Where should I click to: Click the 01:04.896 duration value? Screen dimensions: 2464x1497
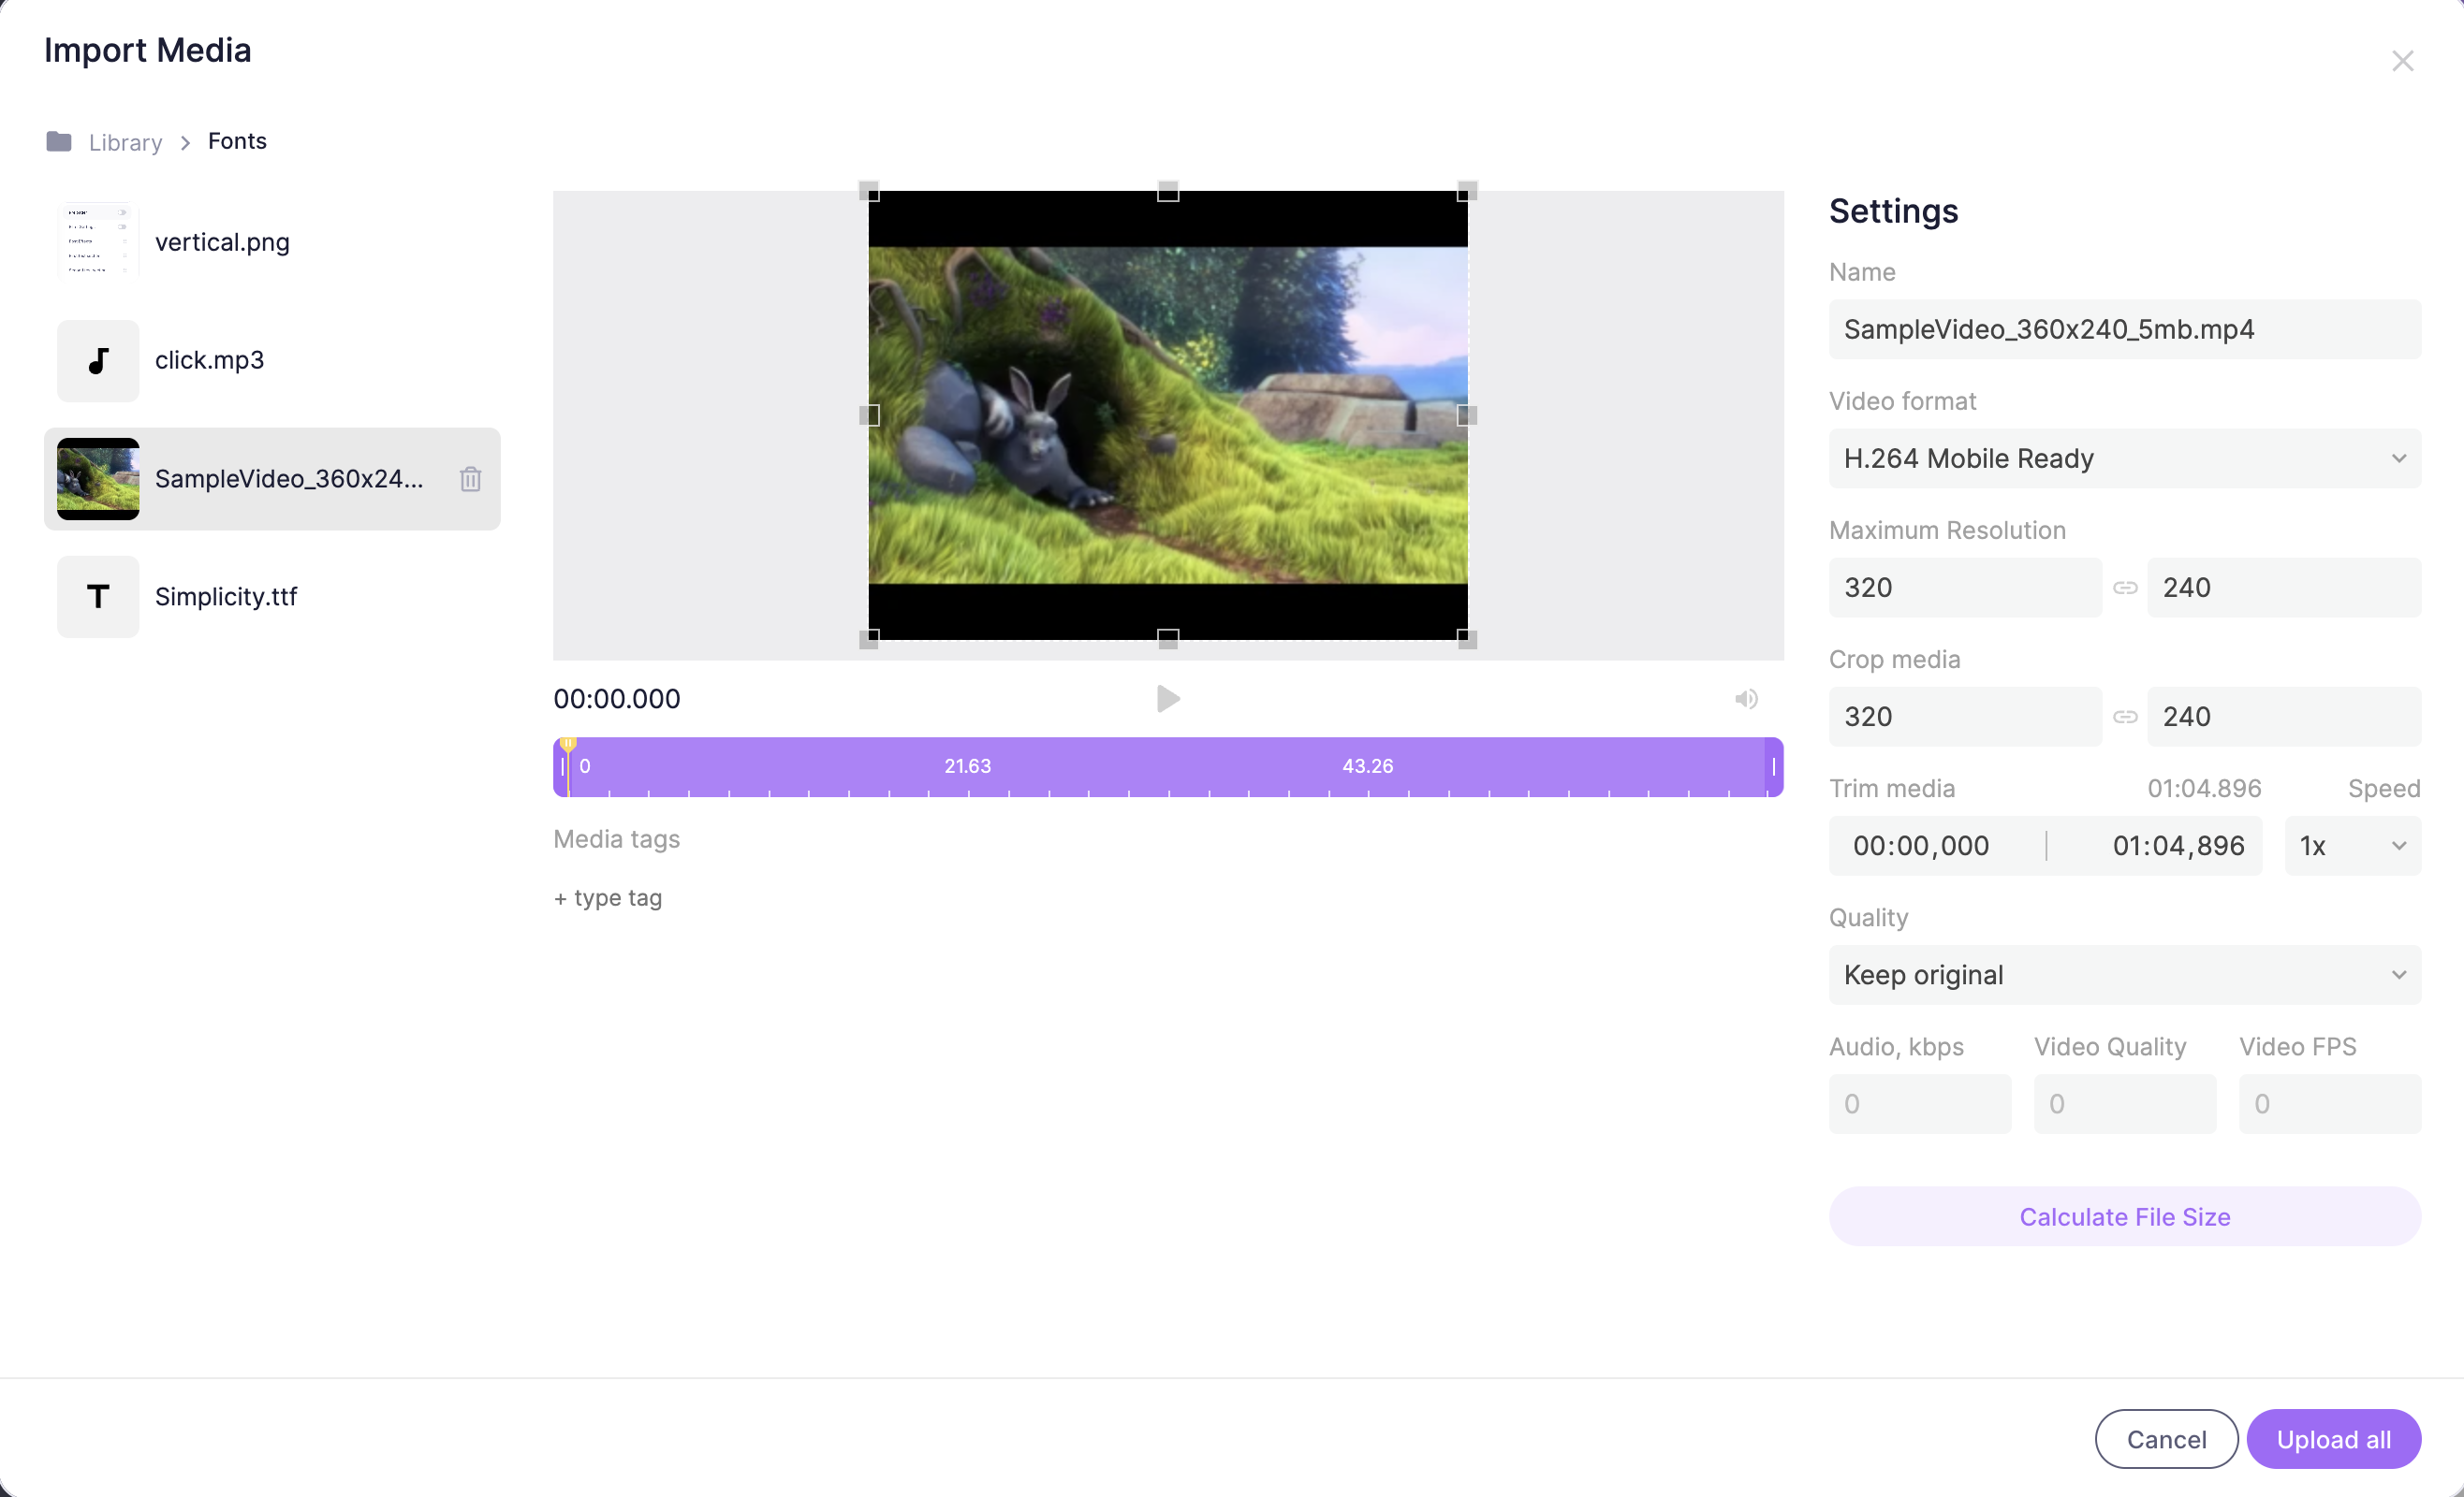coord(2204,788)
